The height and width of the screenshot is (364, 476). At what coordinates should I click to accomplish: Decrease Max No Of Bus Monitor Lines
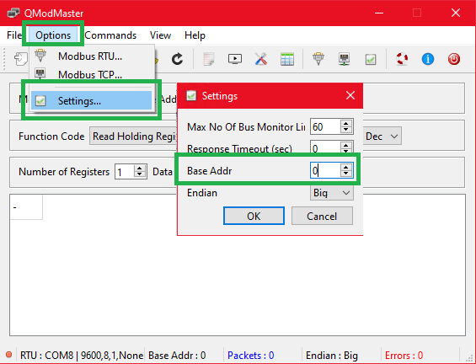pyautogui.click(x=345, y=130)
